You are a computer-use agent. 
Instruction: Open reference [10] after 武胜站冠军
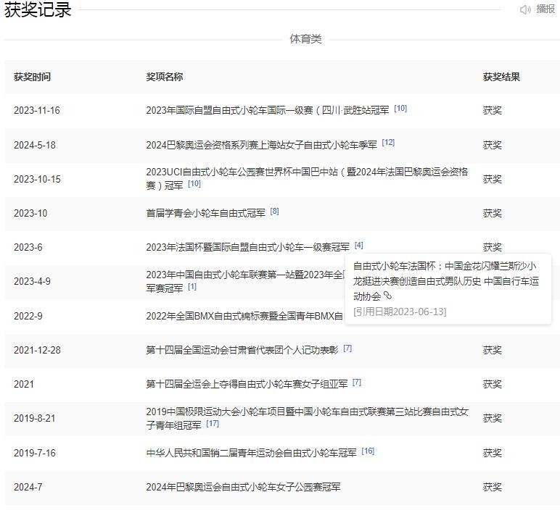[x=400, y=109]
